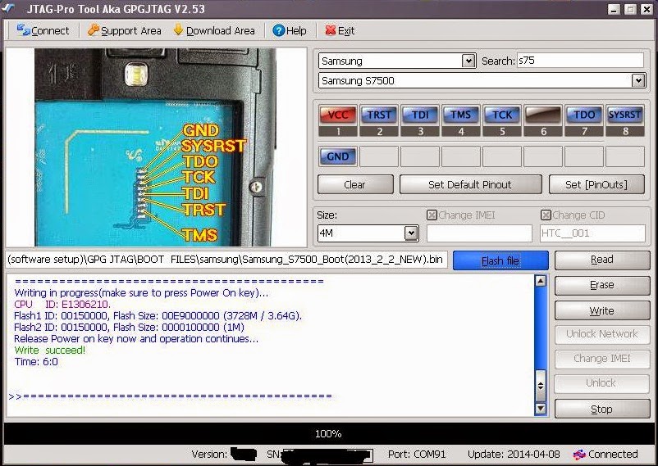Open the 4M Size dropdown
658x466 pixels.
click(412, 233)
